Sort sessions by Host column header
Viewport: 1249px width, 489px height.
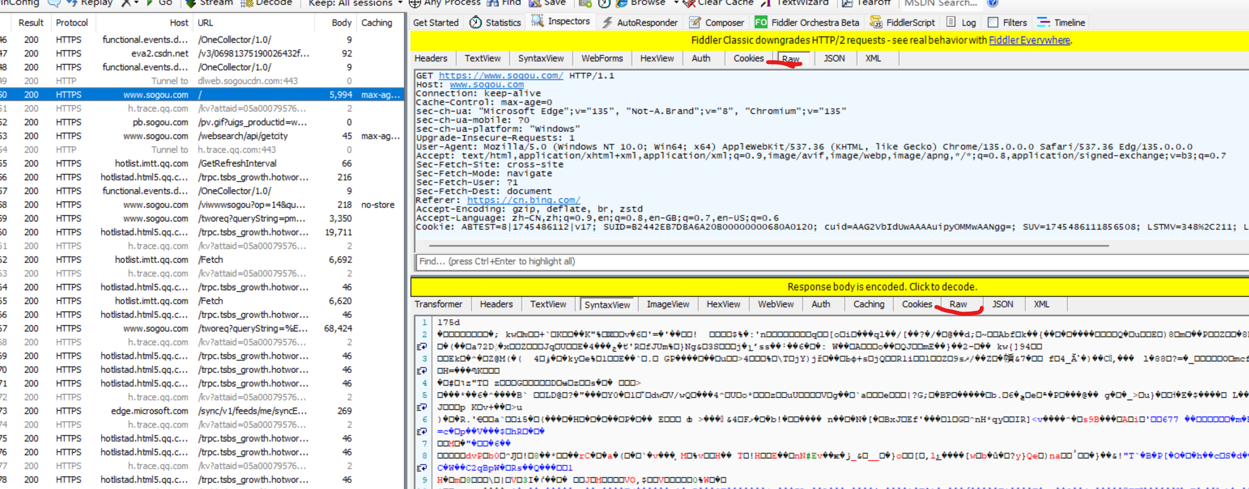pos(145,23)
